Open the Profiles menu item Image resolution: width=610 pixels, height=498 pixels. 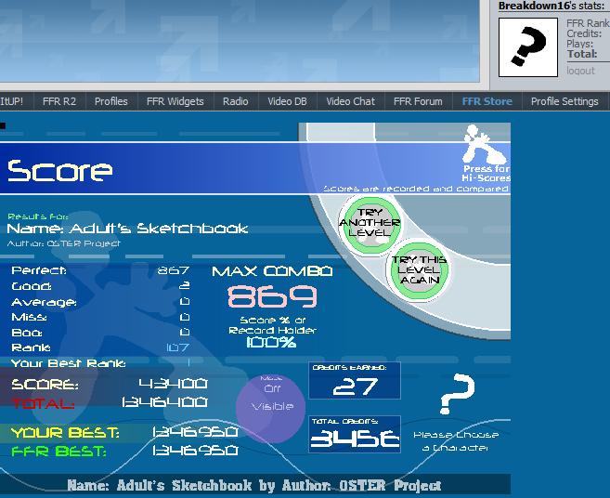110,101
